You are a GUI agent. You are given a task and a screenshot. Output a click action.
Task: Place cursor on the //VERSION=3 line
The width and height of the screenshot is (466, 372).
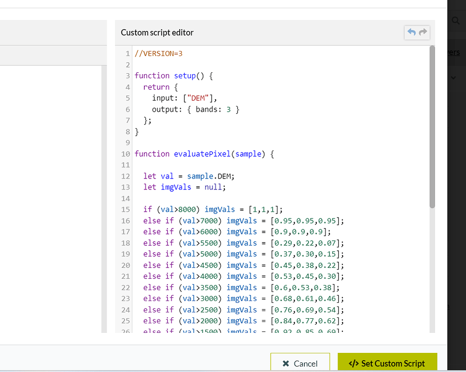(158, 53)
